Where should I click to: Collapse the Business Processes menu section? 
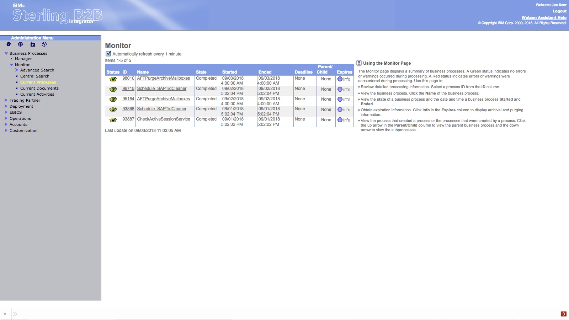click(x=6, y=53)
